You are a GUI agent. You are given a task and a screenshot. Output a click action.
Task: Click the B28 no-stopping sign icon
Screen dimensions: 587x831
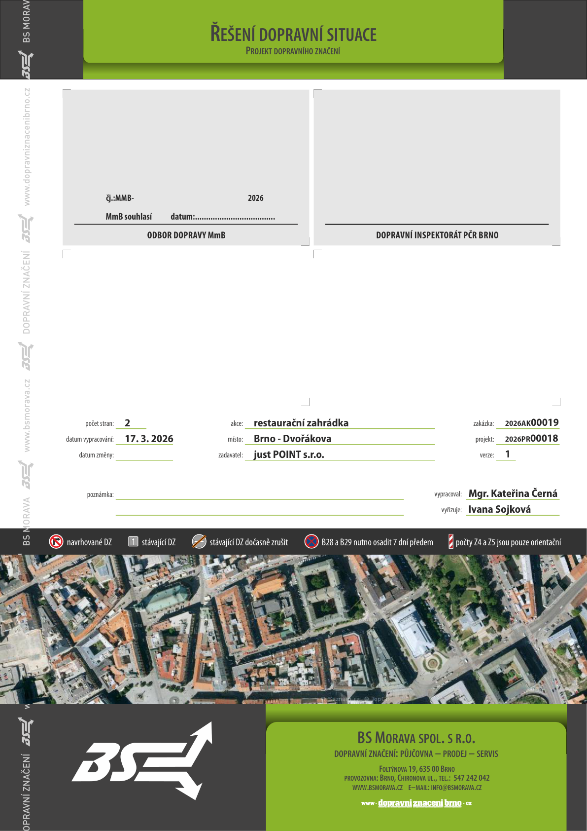[x=311, y=542]
